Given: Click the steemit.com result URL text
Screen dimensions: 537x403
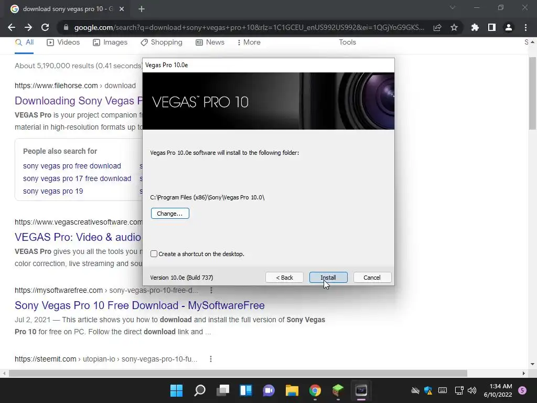Looking at the screenshot, I should click(106, 359).
